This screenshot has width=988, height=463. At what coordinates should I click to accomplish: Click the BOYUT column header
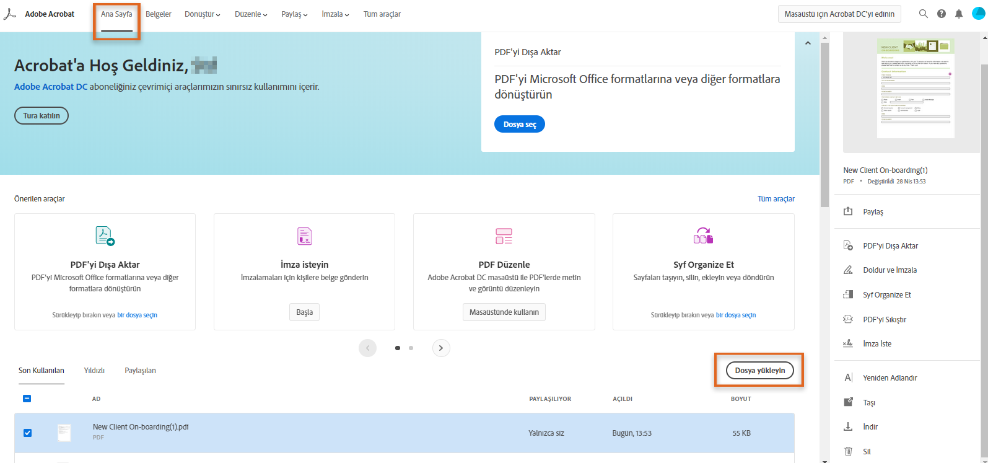click(x=741, y=399)
